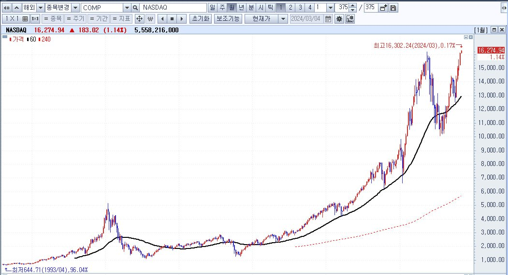This screenshot has height=275, width=508.
Task: Select the 지표 indicator tab
Action: pyautogui.click(x=121, y=19)
